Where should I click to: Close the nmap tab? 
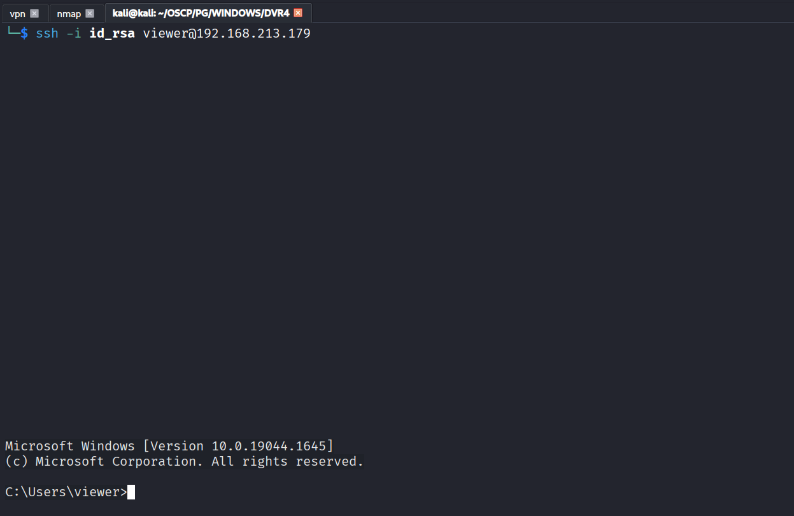90,13
